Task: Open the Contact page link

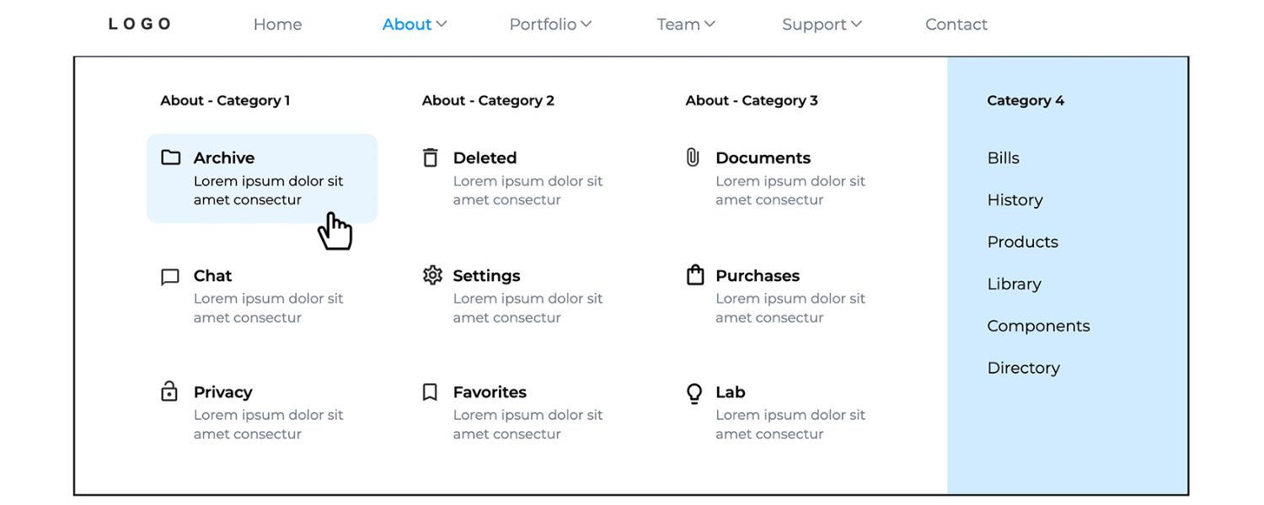Action: pos(956,24)
